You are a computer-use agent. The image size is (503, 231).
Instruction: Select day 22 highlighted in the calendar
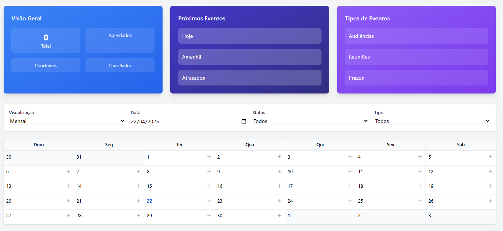(x=149, y=201)
